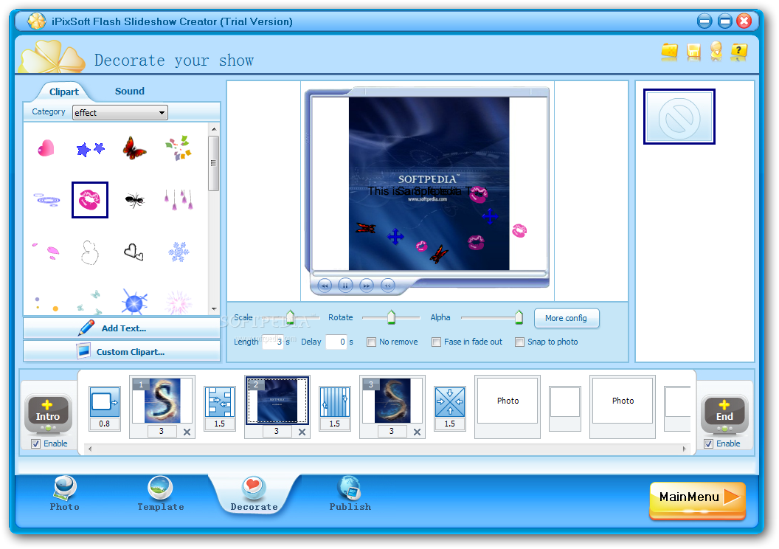Viewport: 779px width, 549px height.
Task: Go to the Decorate step
Action: click(x=254, y=494)
